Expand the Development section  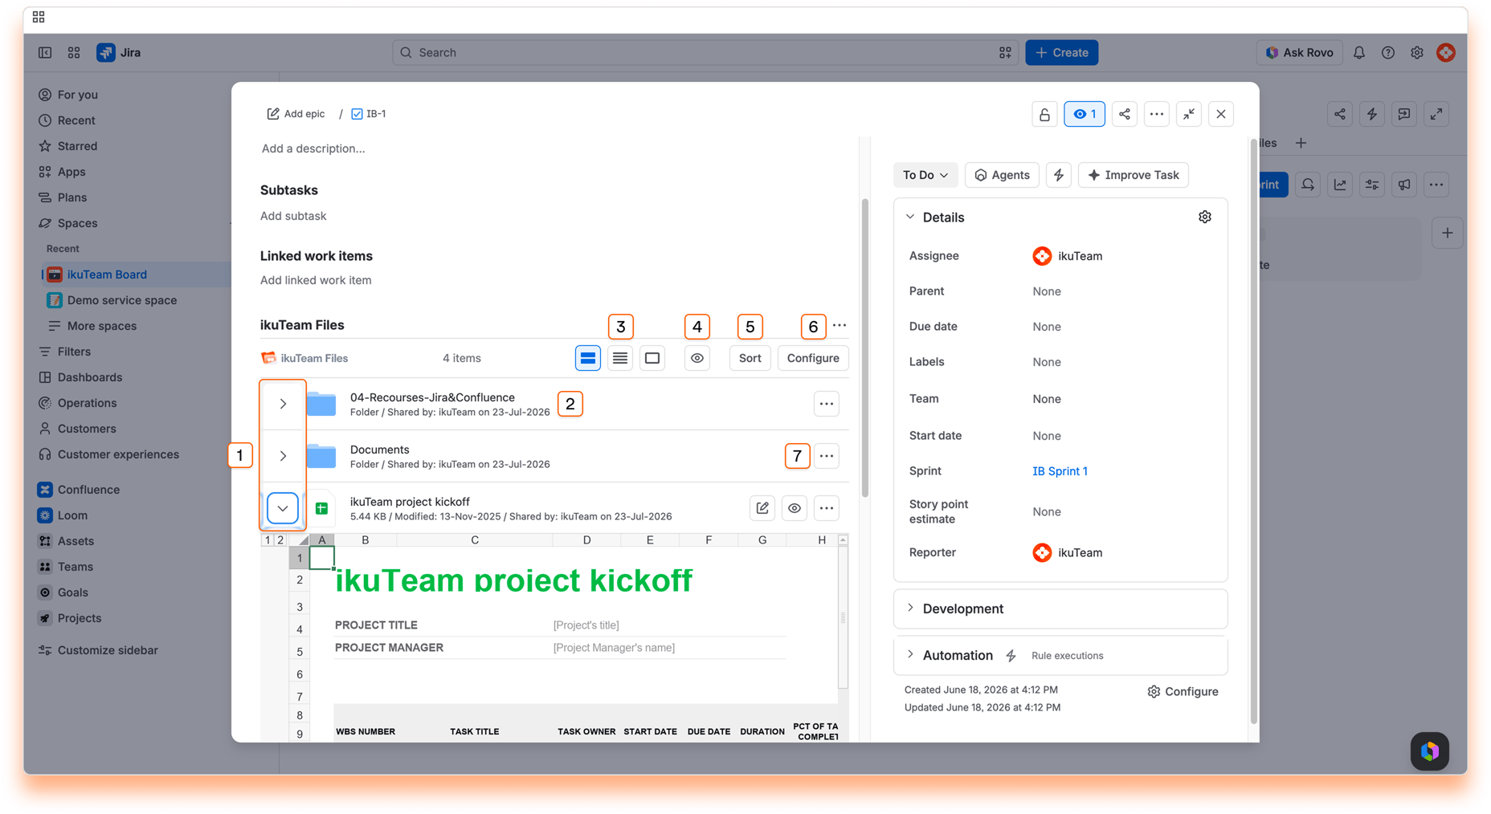click(910, 608)
